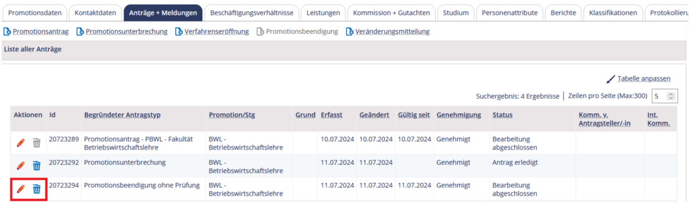Sort by the Geändert column header
This screenshot has height=207, width=689.
pyautogui.click(x=374, y=115)
